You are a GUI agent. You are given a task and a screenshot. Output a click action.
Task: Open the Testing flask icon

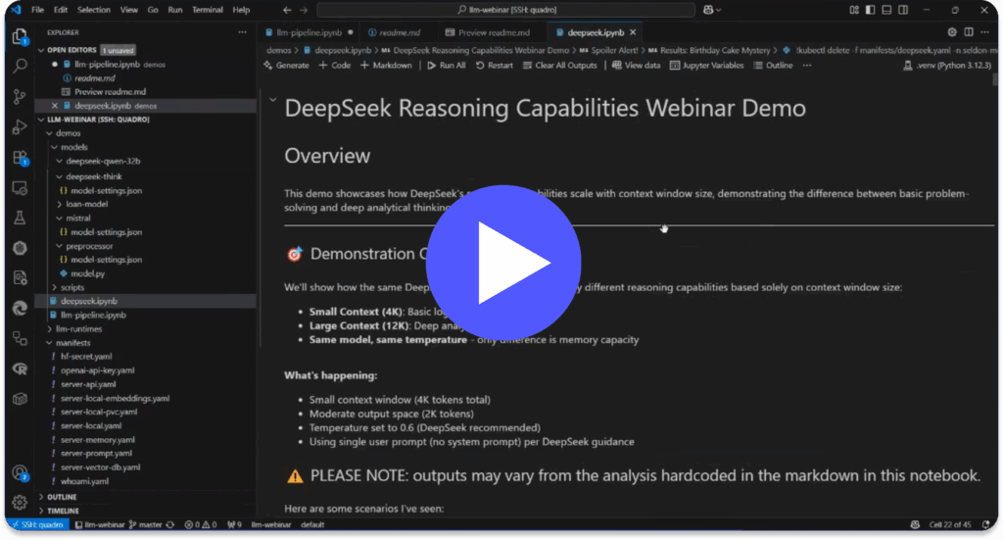coord(20,218)
